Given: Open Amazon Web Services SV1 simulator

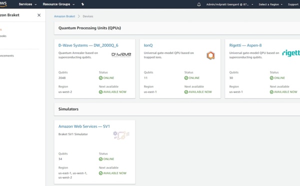Looking at the screenshot, I should [84, 126].
